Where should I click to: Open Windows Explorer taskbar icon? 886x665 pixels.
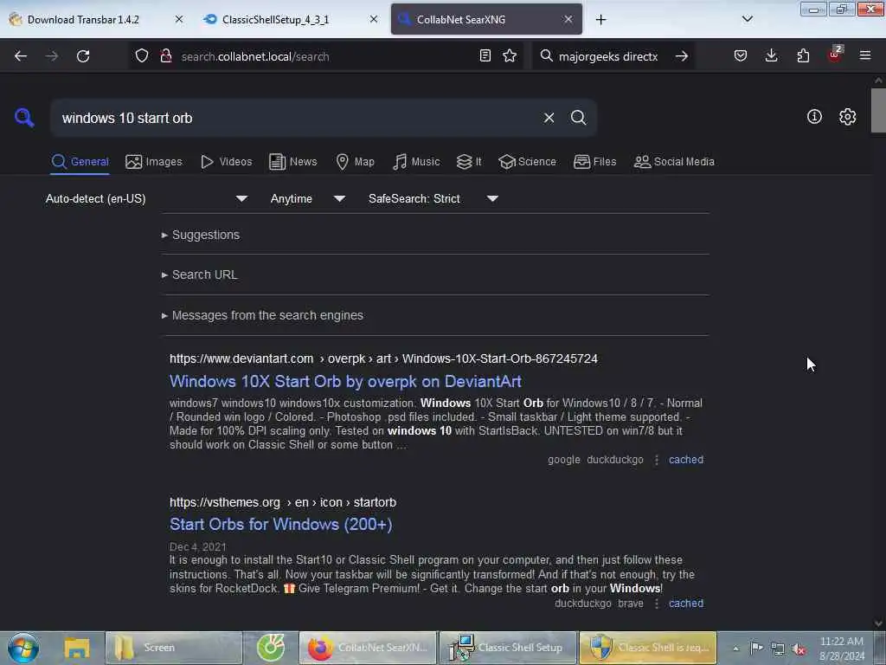click(x=77, y=648)
